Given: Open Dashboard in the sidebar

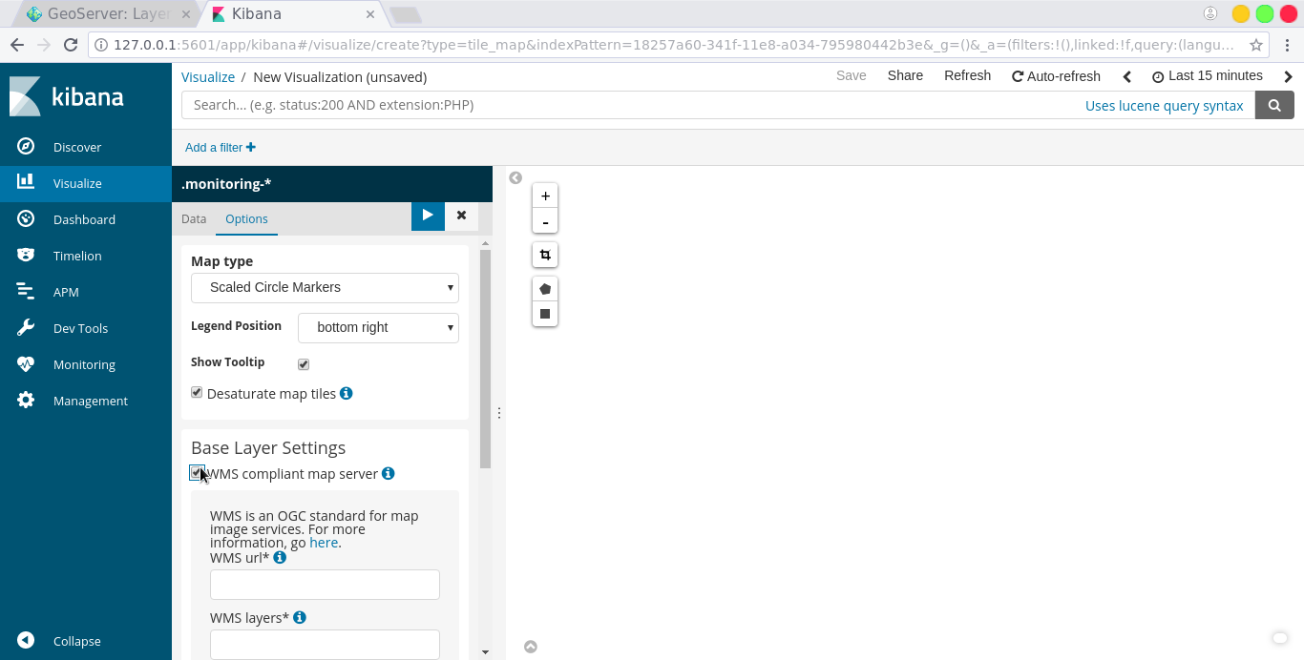Looking at the screenshot, I should click(84, 219).
